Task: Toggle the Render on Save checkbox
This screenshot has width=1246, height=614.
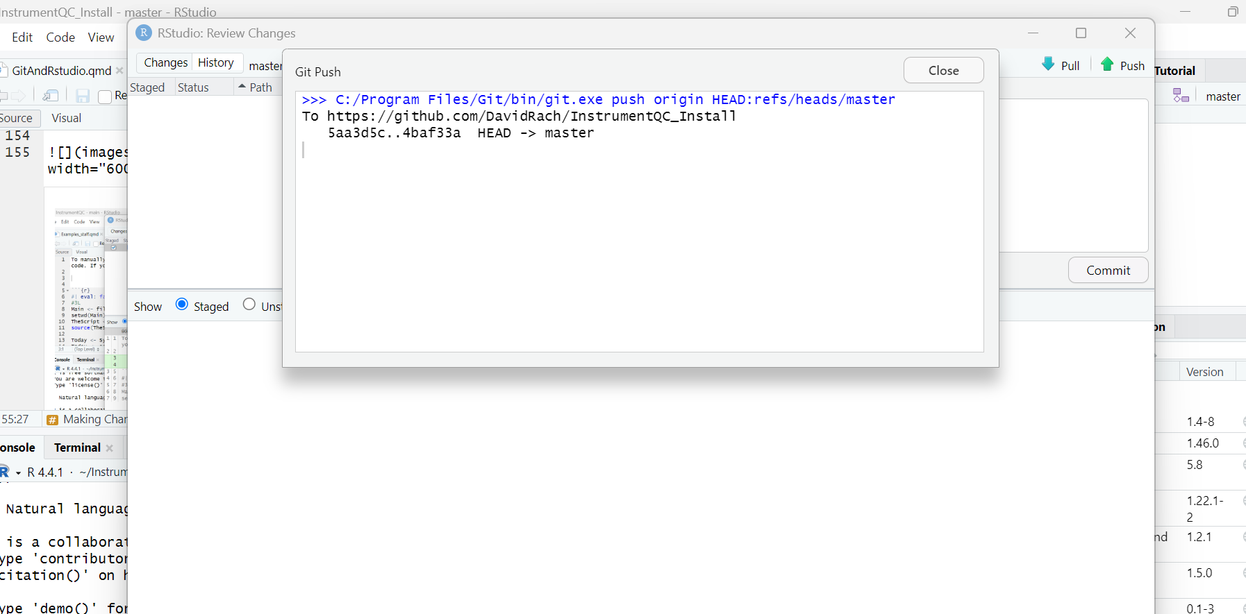Action: pos(105,96)
